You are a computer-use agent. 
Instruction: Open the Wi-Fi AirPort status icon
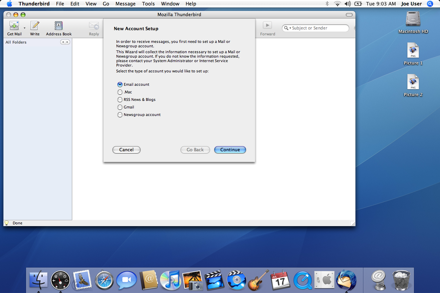tap(337, 4)
